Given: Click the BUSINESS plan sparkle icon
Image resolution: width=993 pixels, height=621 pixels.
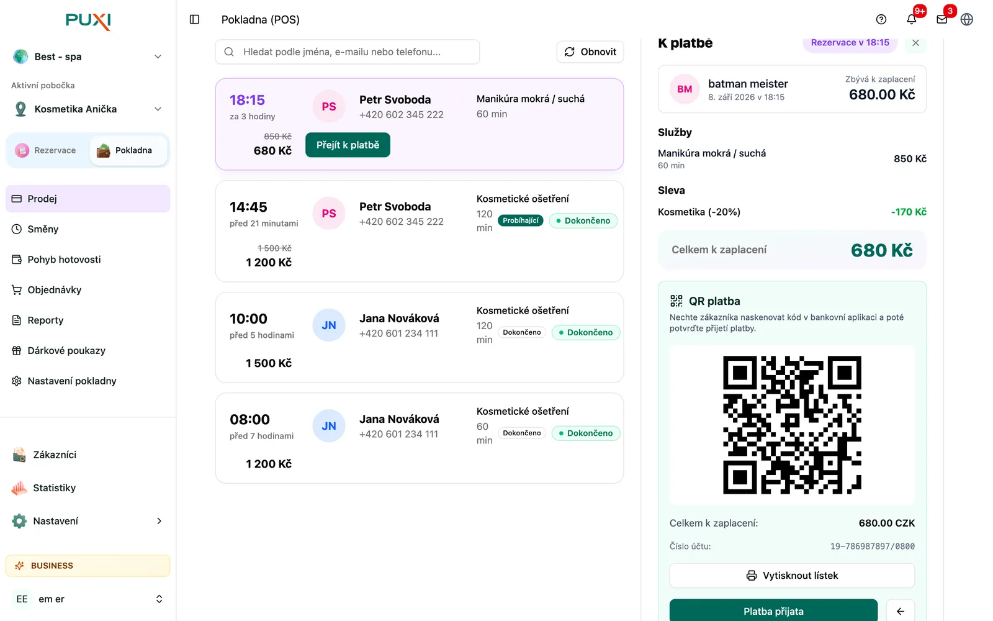Looking at the screenshot, I should pos(19,566).
